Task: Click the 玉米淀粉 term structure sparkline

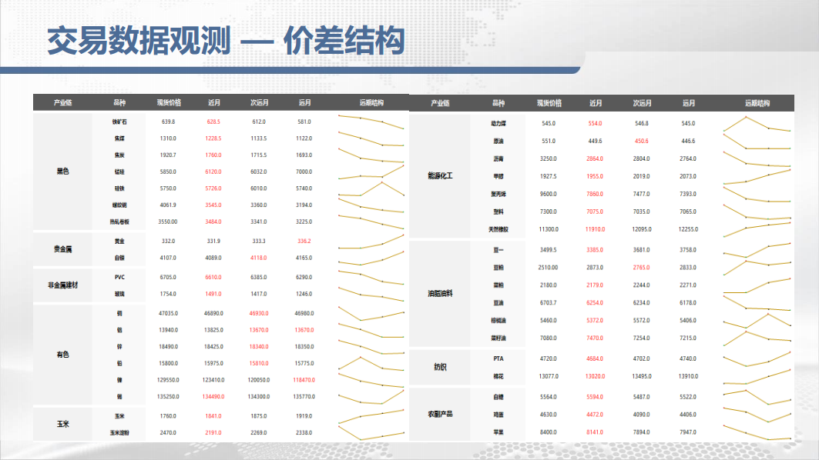Action: click(371, 434)
